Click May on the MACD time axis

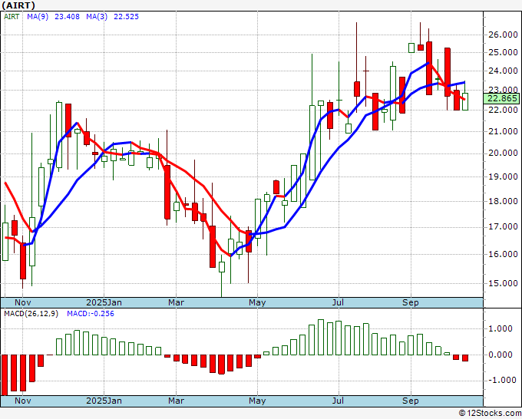[x=257, y=401]
